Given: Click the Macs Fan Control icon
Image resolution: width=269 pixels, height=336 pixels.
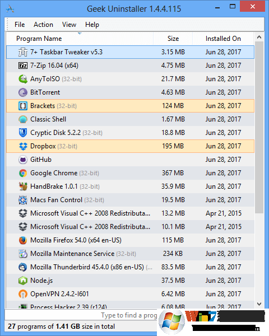Looking at the screenshot, I should (23, 200).
